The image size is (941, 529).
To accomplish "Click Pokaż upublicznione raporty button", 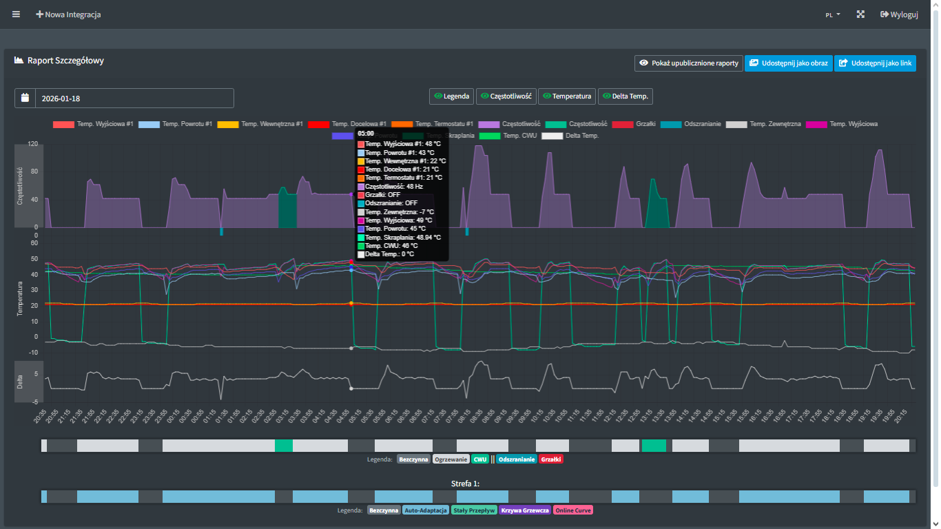I will point(688,63).
